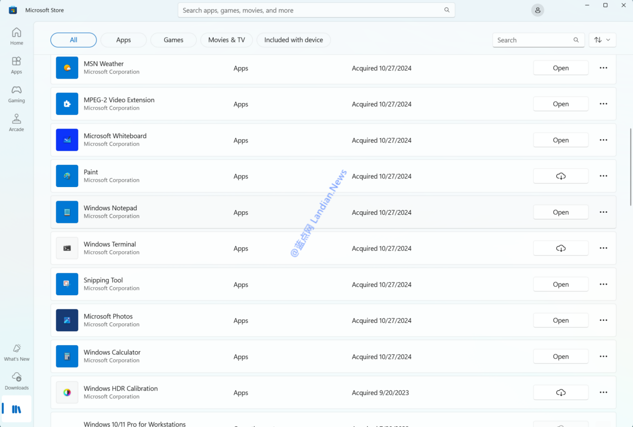
Task: Click the Microsoft Whiteboard title text
Action: pos(115,136)
